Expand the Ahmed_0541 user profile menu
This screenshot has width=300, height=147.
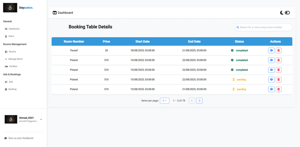(41, 119)
